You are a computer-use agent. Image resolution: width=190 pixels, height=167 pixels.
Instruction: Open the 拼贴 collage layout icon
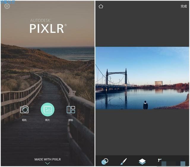tap(71, 109)
